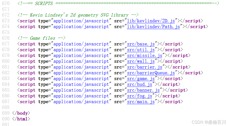227x126 pixels.
Task: Open the src/banner.js link
Action: [x=143, y=90]
